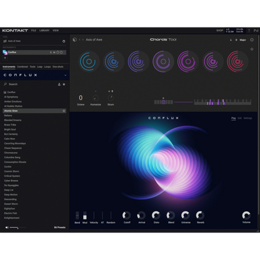Viewport: 260px width, 260px height.
Task: Click the red seventh chord disc
Action: 237,61
